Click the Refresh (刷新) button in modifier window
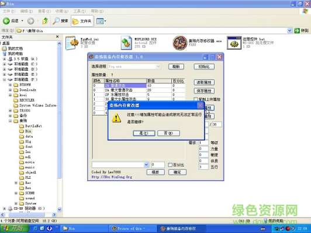Image resolution: width=311 pixels, height=233 pixels. coord(176,67)
